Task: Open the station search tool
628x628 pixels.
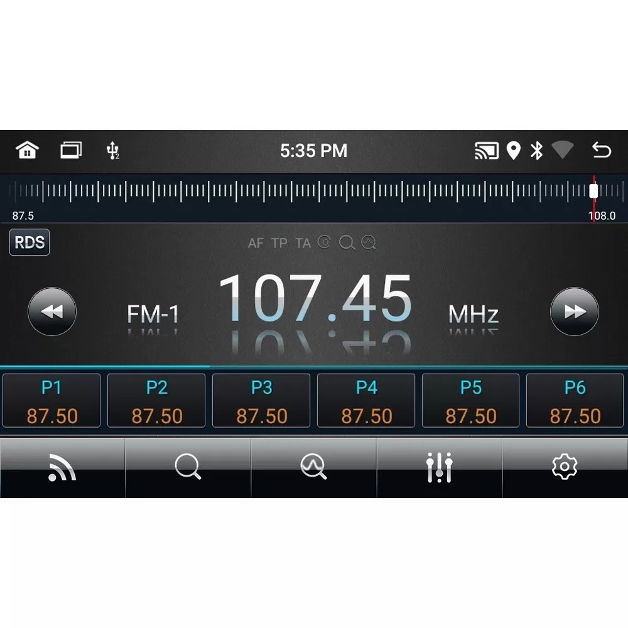Action: (x=188, y=467)
